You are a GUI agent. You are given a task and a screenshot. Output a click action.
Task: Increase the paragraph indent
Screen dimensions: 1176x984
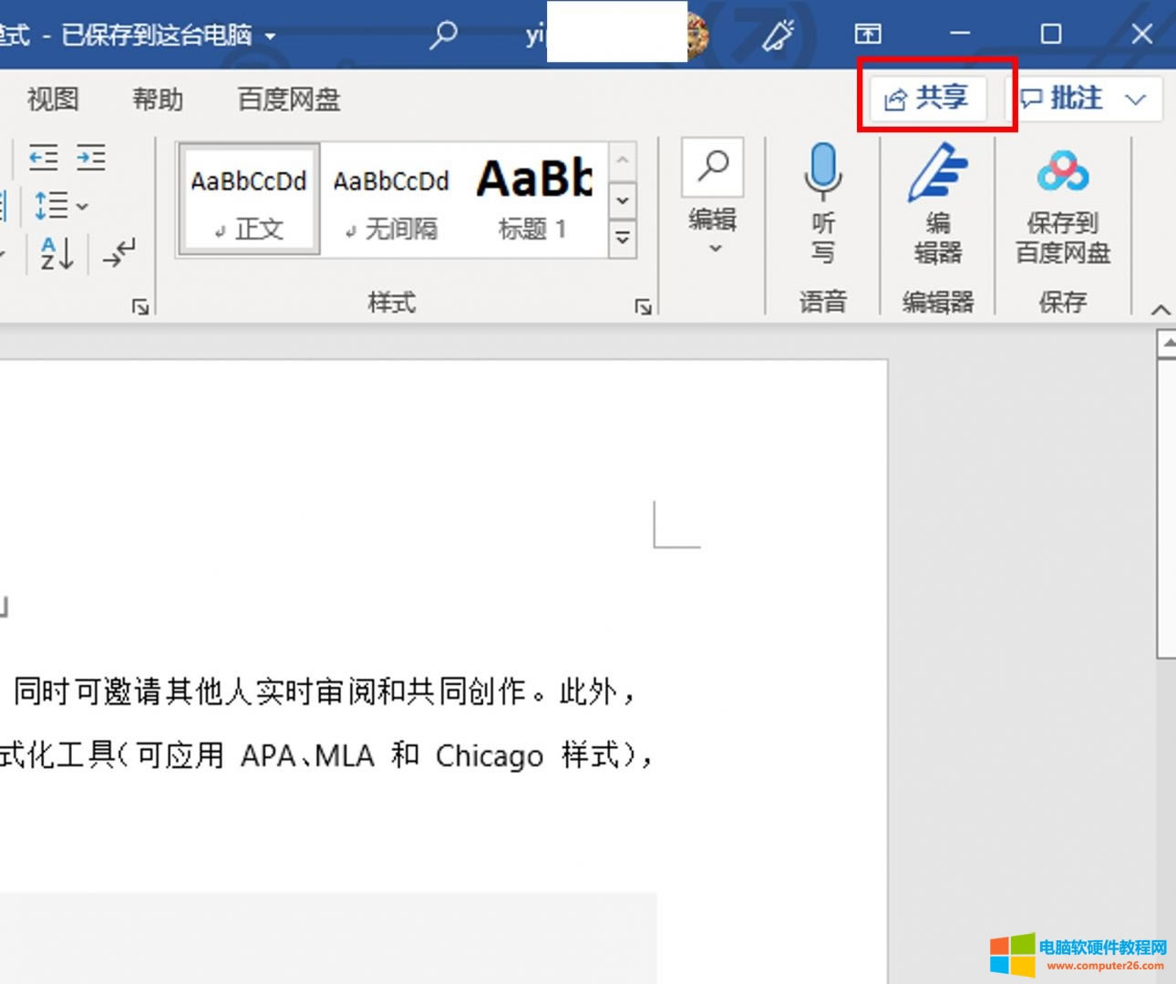click(x=90, y=158)
